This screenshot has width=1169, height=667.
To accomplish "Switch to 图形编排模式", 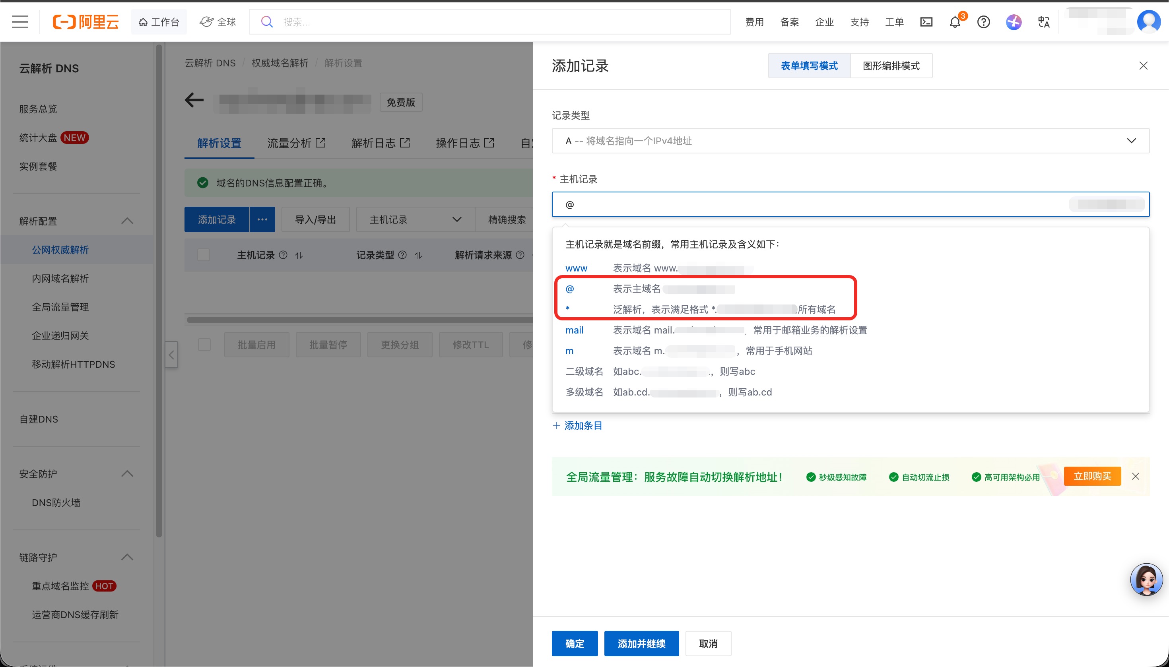I will click(x=891, y=66).
